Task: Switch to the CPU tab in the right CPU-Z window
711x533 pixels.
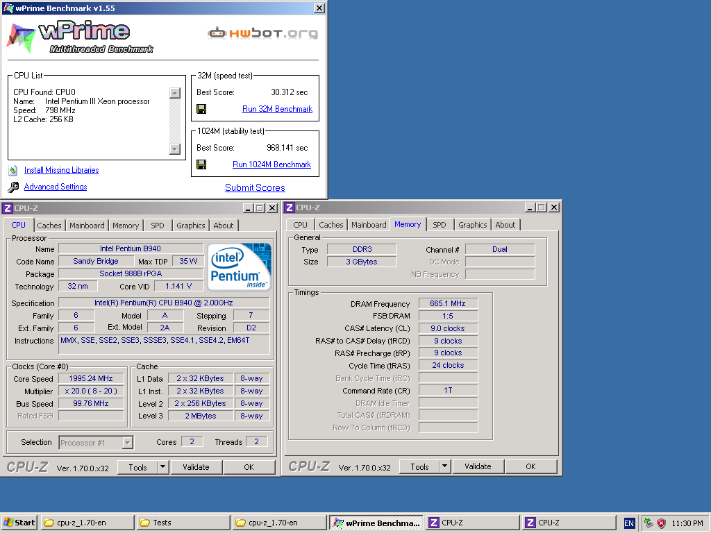Action: 300,225
